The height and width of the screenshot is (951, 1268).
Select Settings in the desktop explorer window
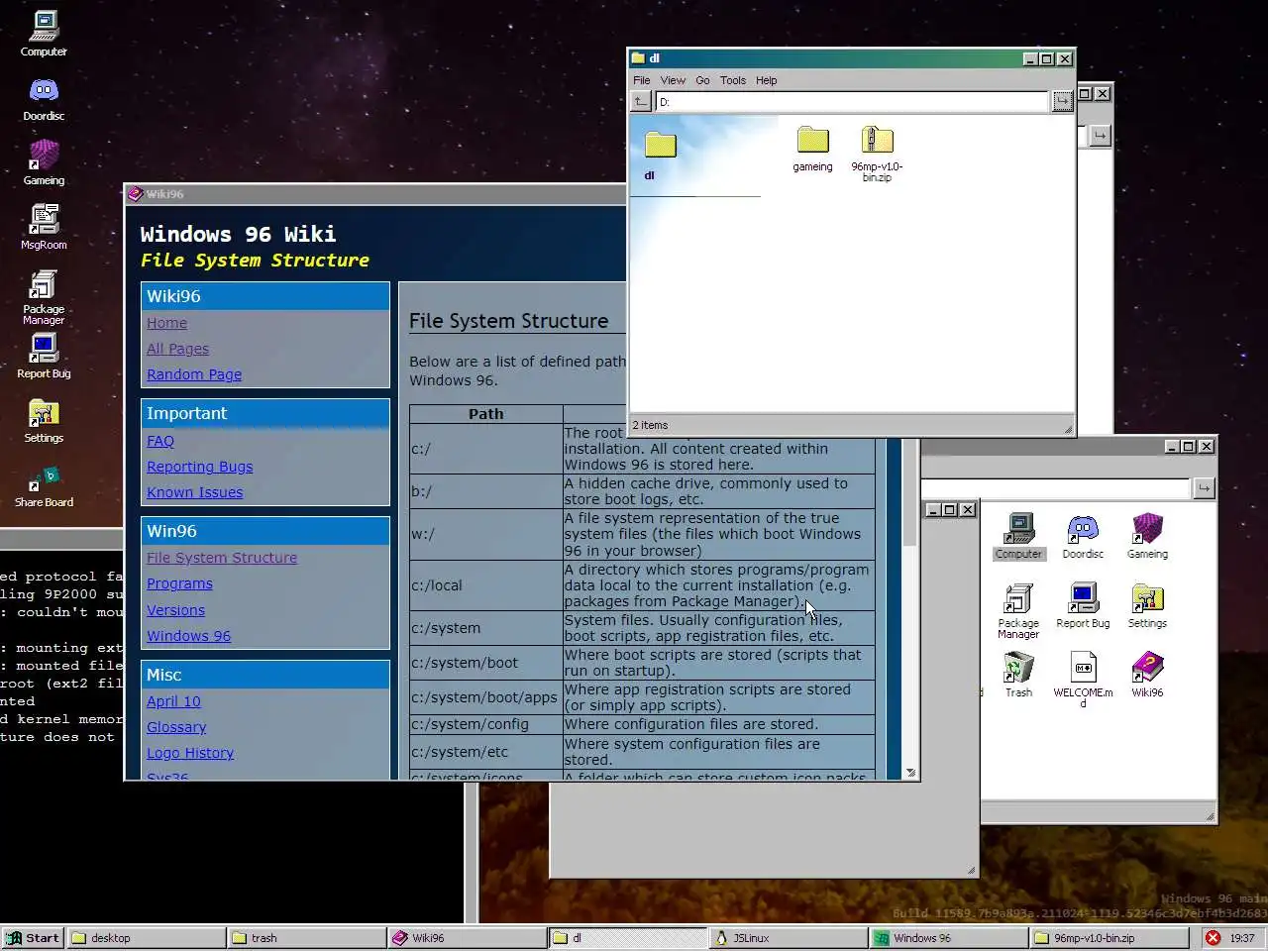1147,606
